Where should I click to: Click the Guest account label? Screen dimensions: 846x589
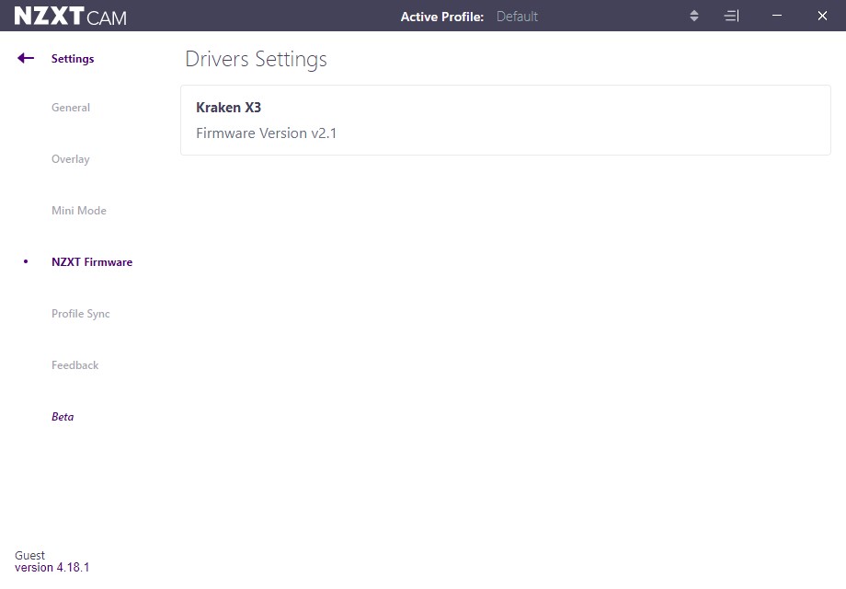29,556
